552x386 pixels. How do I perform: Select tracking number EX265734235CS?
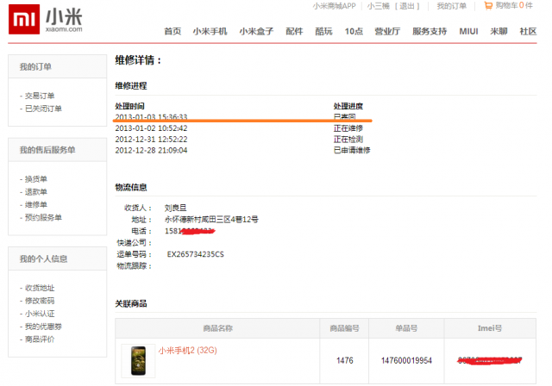tap(196, 254)
